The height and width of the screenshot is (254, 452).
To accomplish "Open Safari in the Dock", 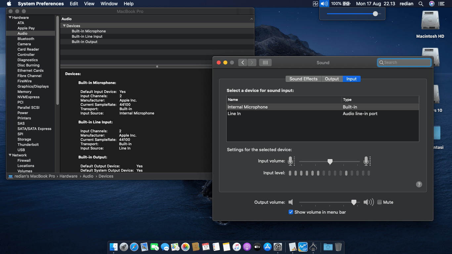I will (x=134, y=247).
